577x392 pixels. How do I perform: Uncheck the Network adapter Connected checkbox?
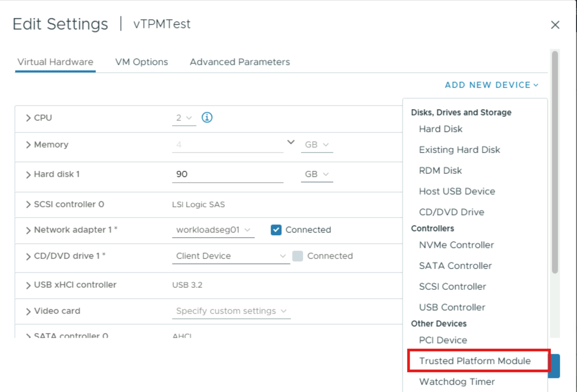pos(276,230)
